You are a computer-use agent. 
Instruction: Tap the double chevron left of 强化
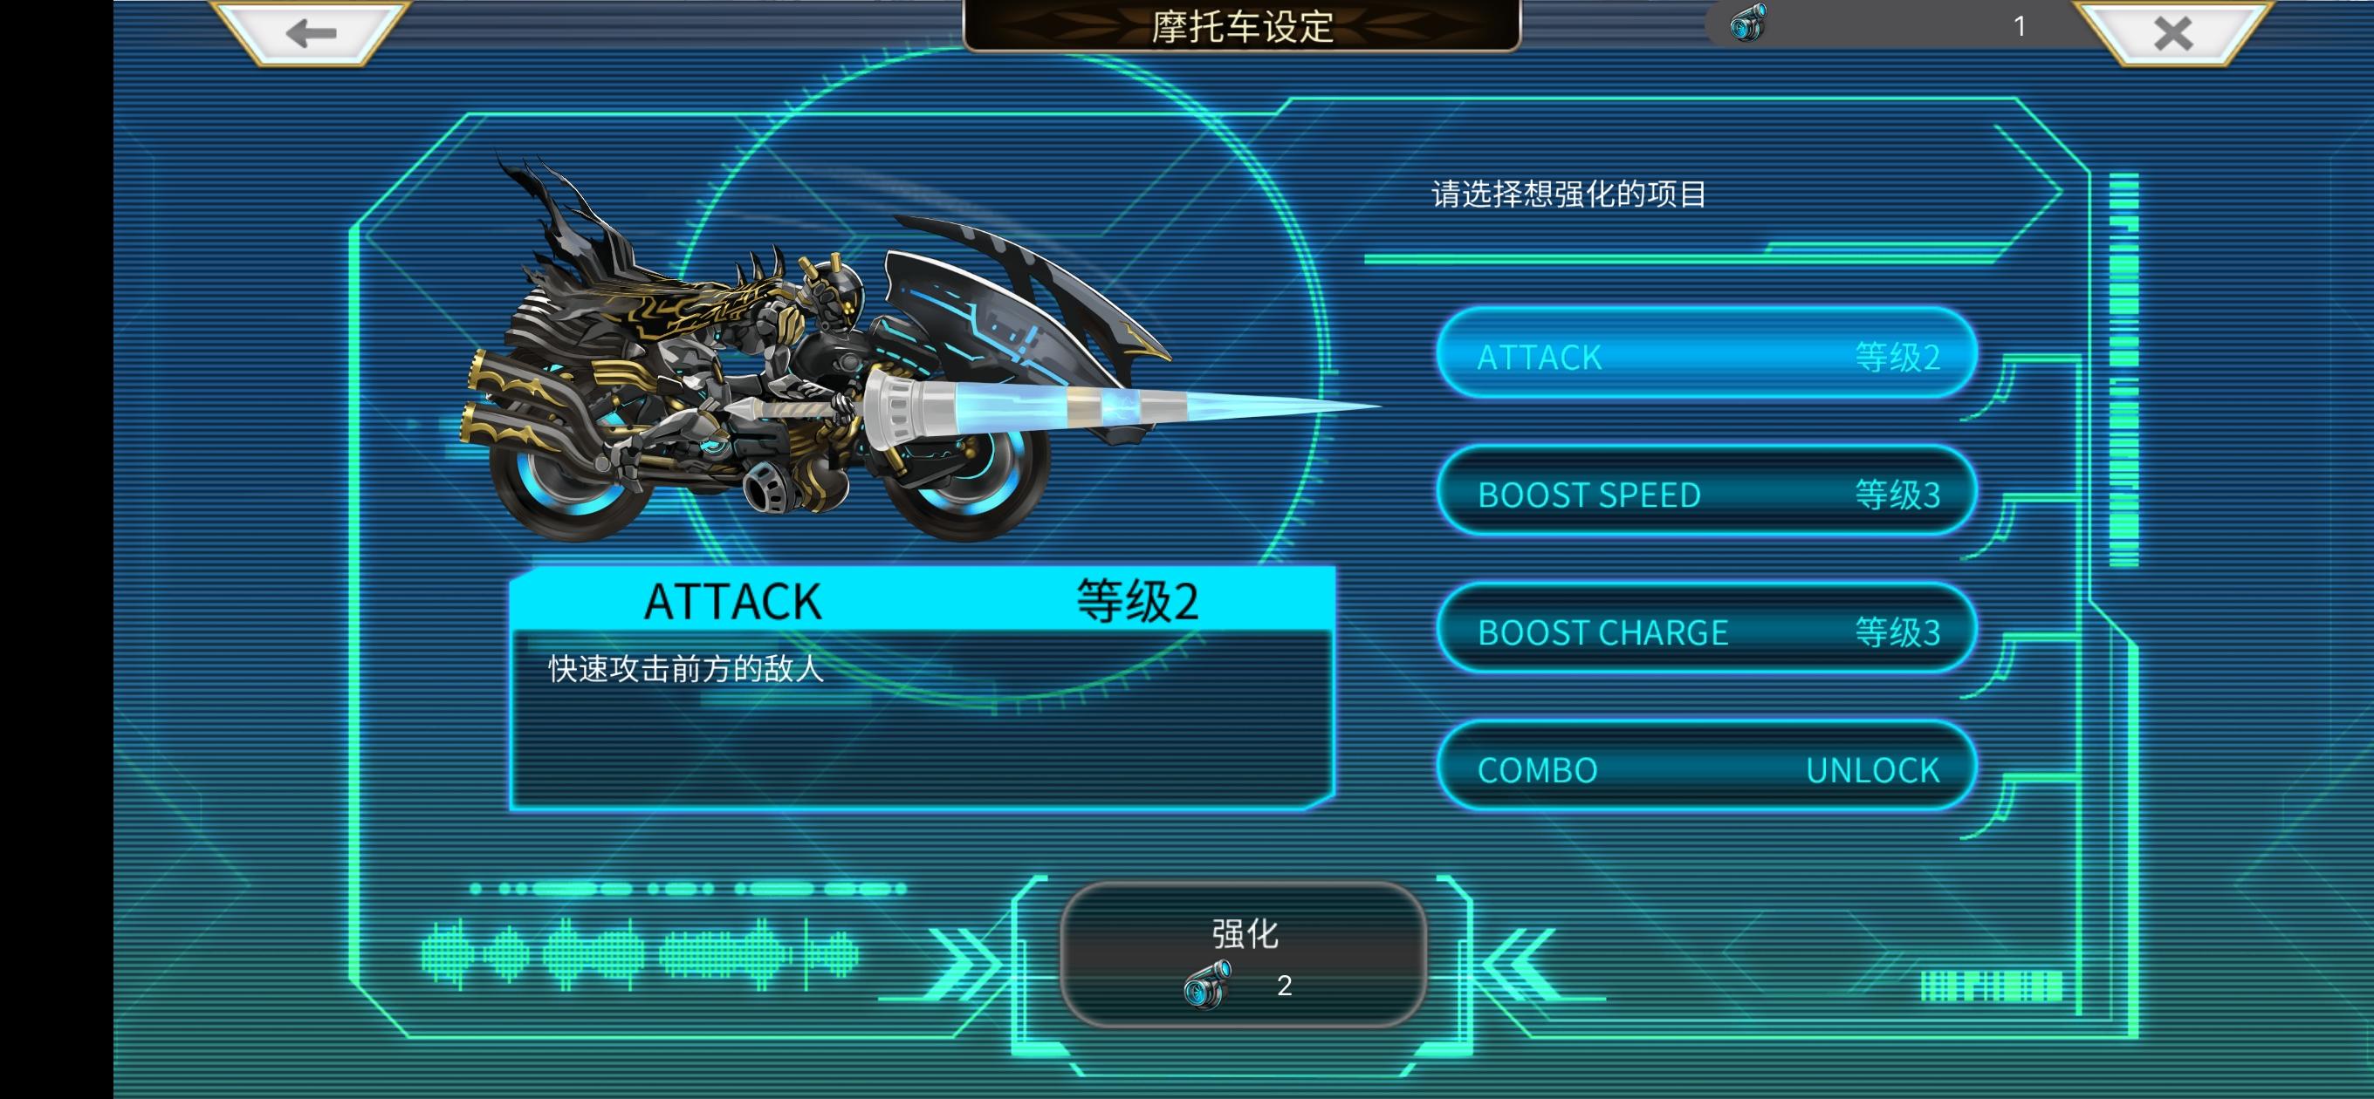(963, 964)
